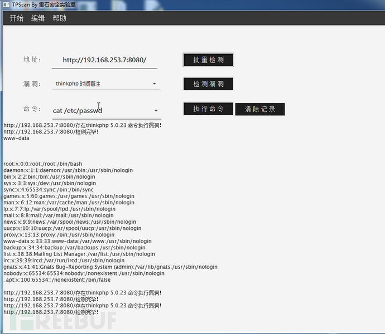385x334 pixels.
Task: Select the www-data output line
Action: tap(16, 138)
